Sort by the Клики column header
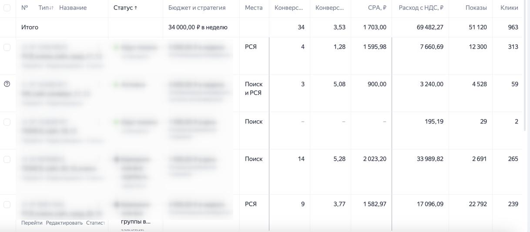 click(x=509, y=8)
